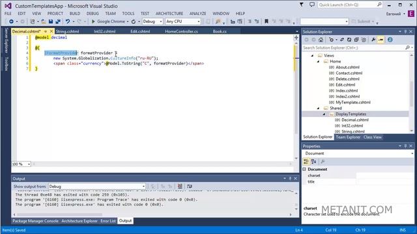Save the current file with the Save icon
Screen dimensions: 417x234
[51, 21]
